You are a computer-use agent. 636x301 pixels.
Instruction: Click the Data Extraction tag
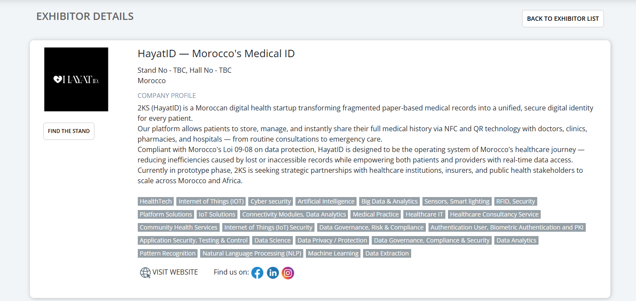pyautogui.click(x=387, y=253)
